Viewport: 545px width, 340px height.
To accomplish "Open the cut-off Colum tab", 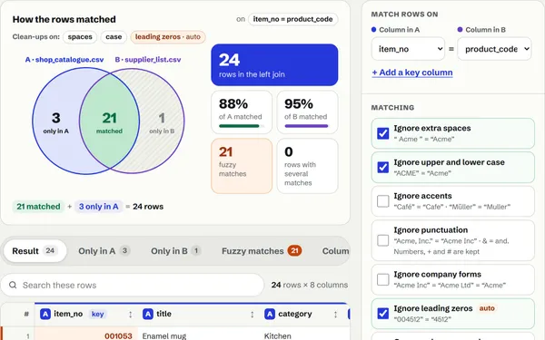I will pyautogui.click(x=335, y=251).
